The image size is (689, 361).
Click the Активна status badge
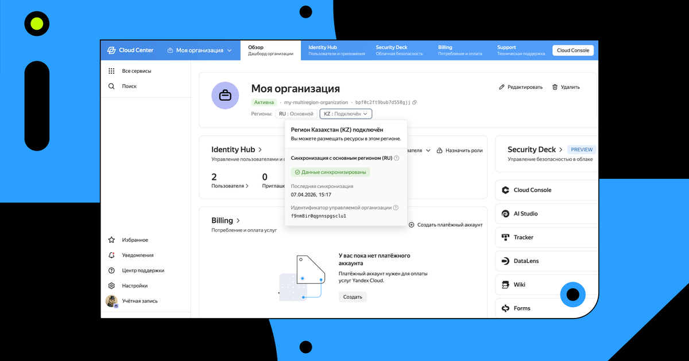coord(264,103)
